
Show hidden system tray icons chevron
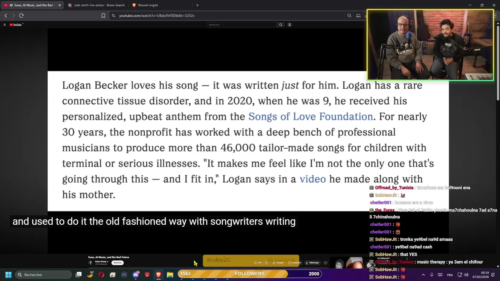point(423,275)
